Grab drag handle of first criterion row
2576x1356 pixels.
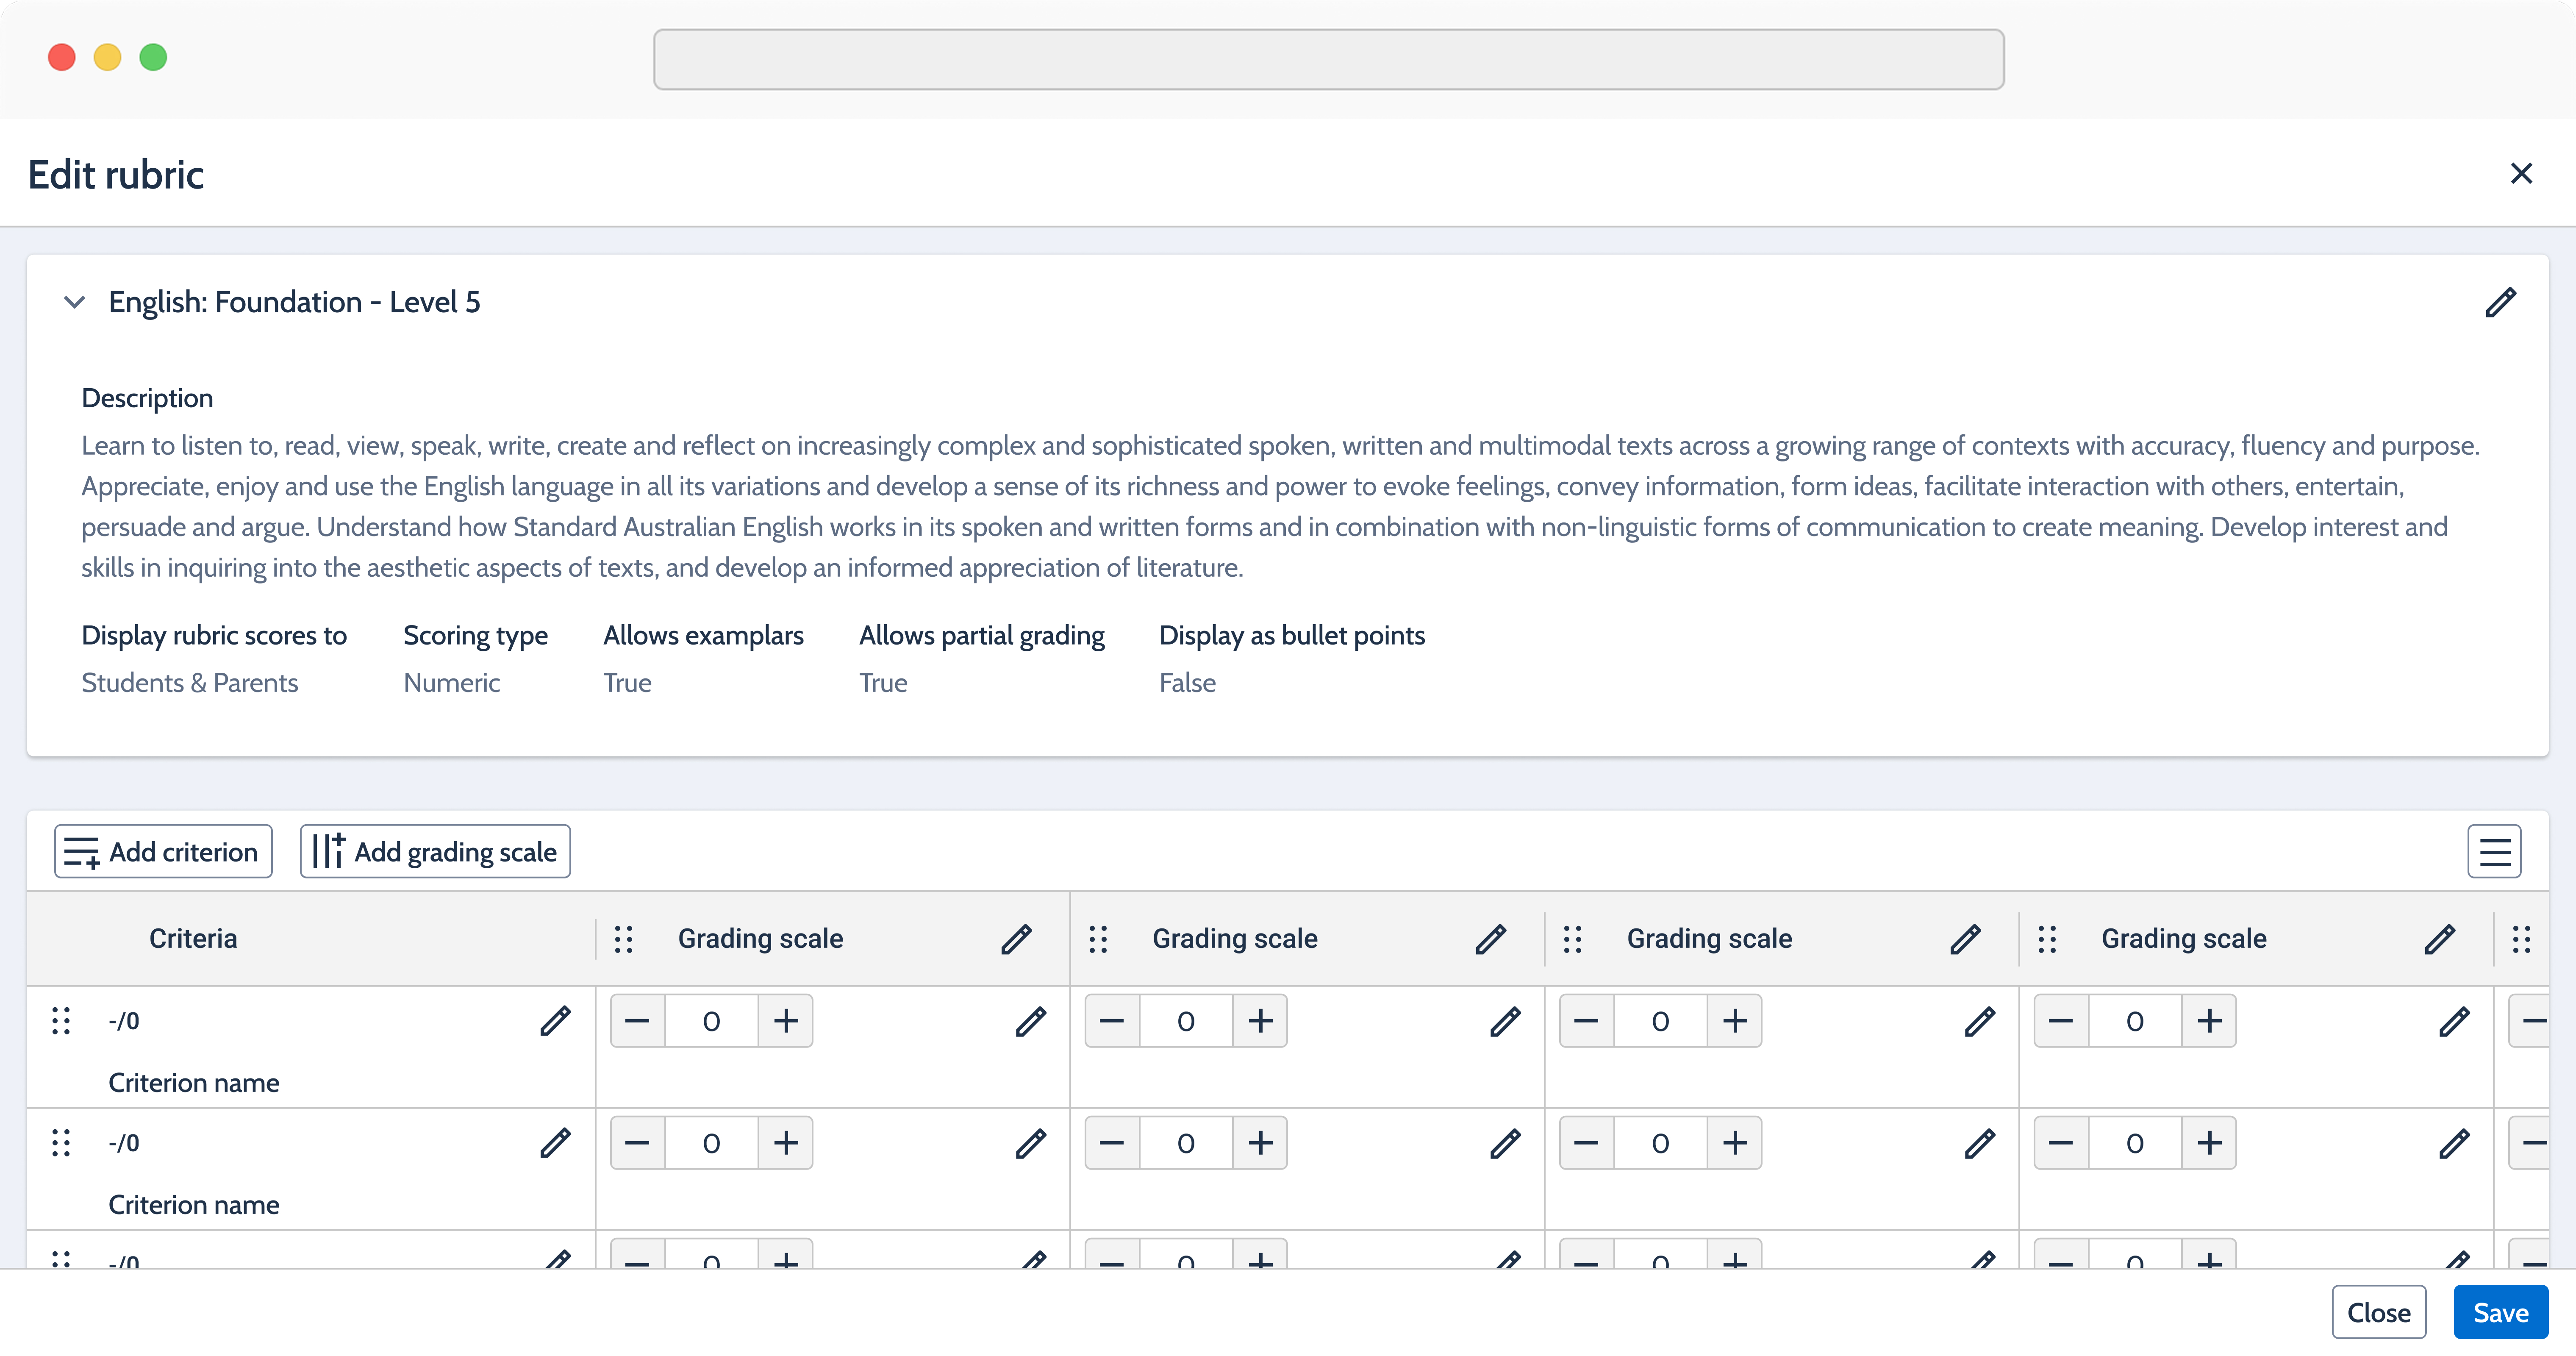pos(61,1020)
